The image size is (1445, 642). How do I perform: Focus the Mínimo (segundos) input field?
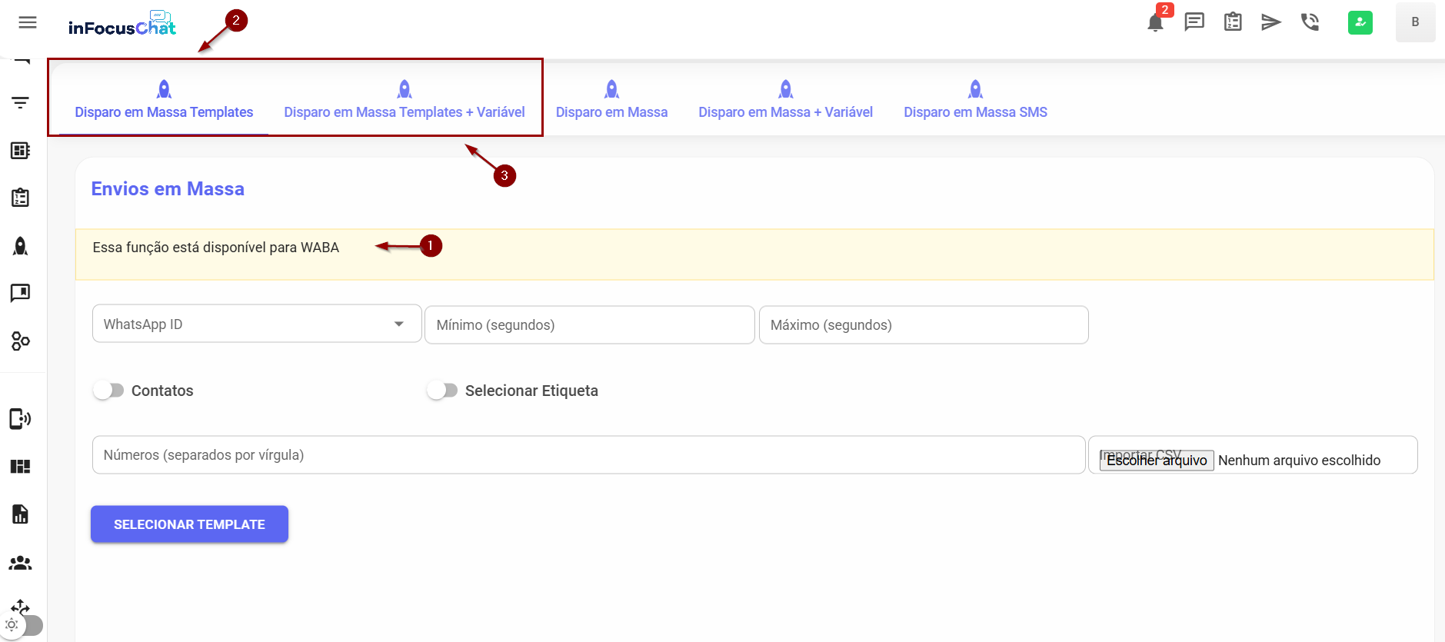589,325
